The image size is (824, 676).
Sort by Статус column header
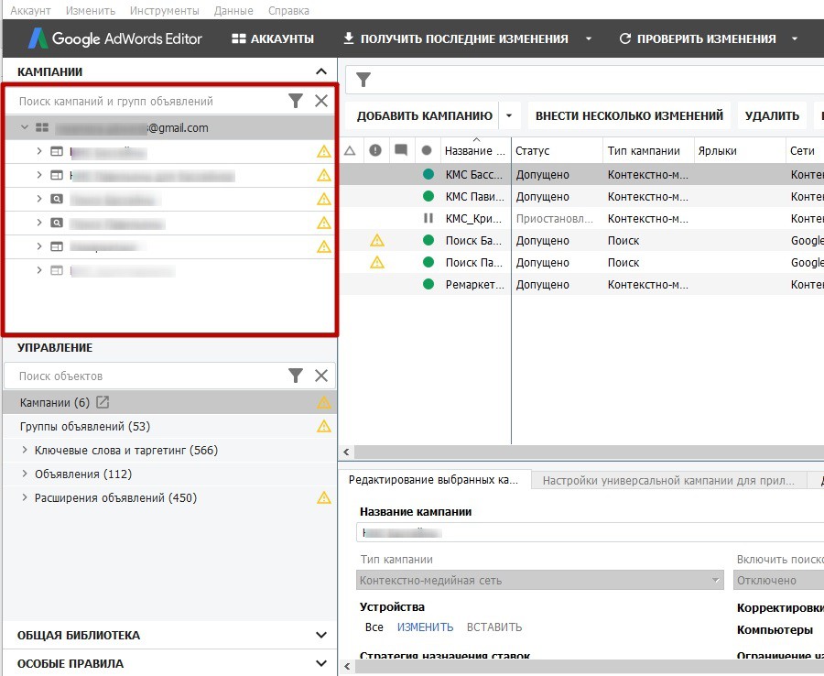click(x=557, y=151)
